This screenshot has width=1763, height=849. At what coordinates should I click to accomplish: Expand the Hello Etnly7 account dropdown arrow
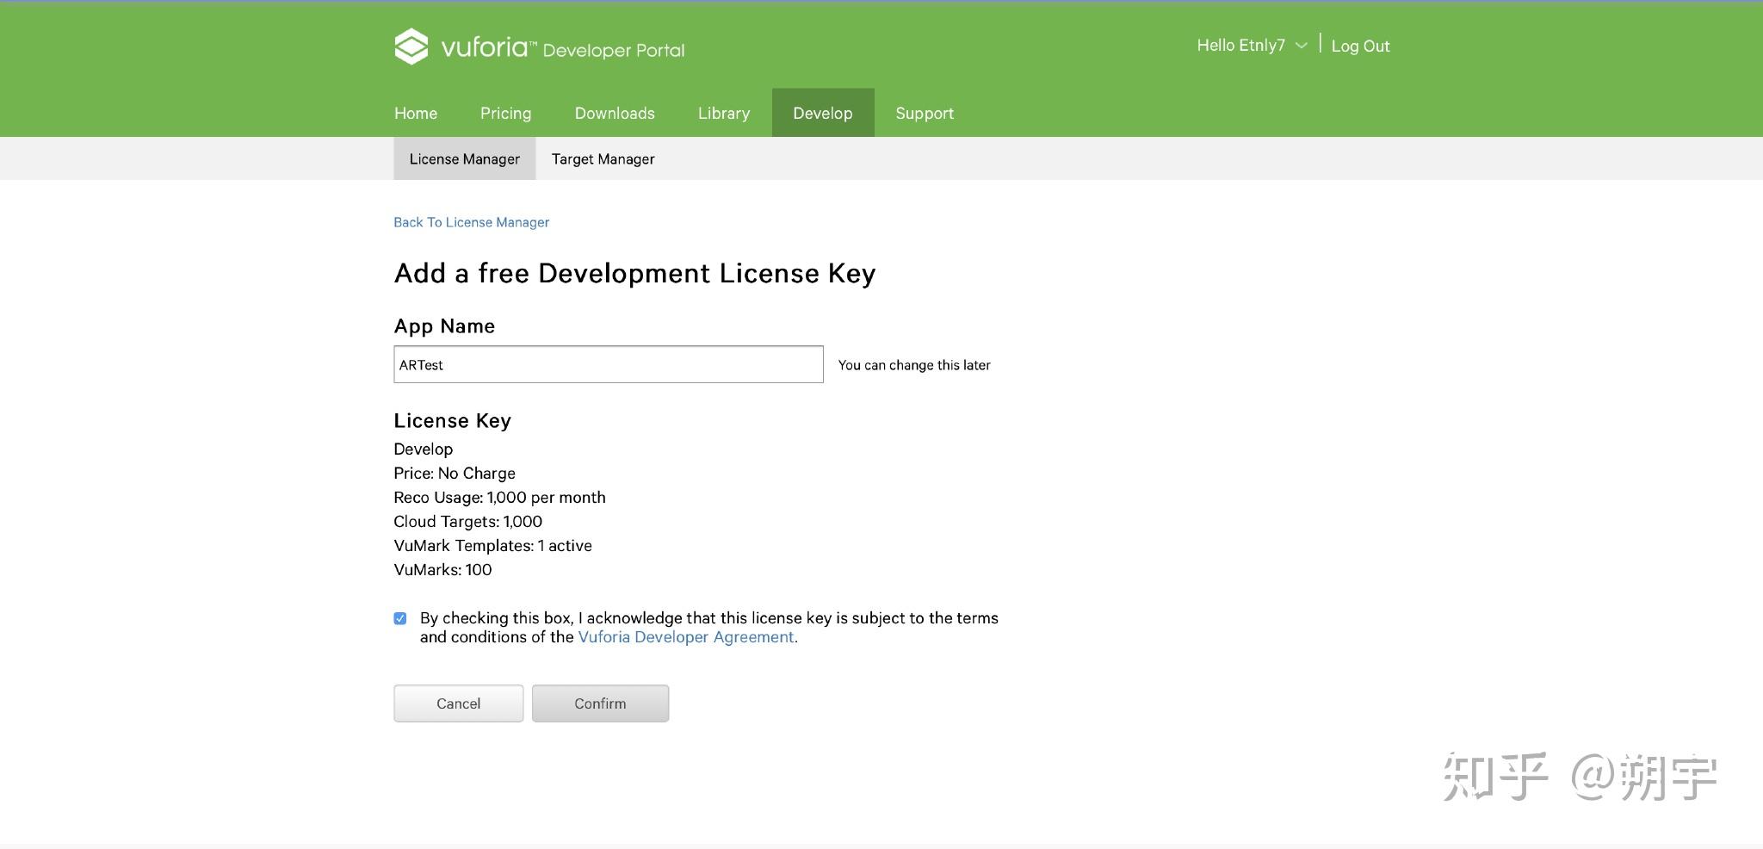[x=1301, y=46]
